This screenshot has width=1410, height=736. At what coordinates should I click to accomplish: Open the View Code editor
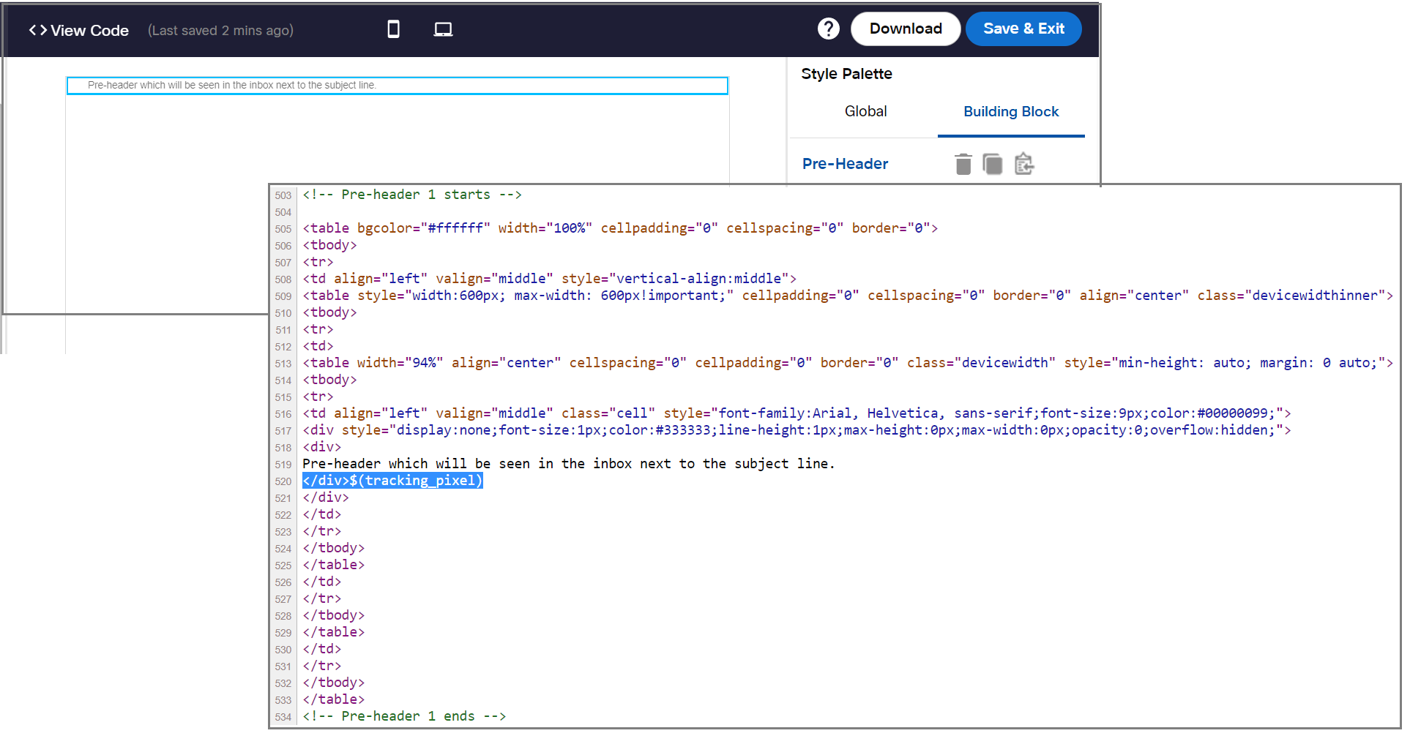coord(78,30)
